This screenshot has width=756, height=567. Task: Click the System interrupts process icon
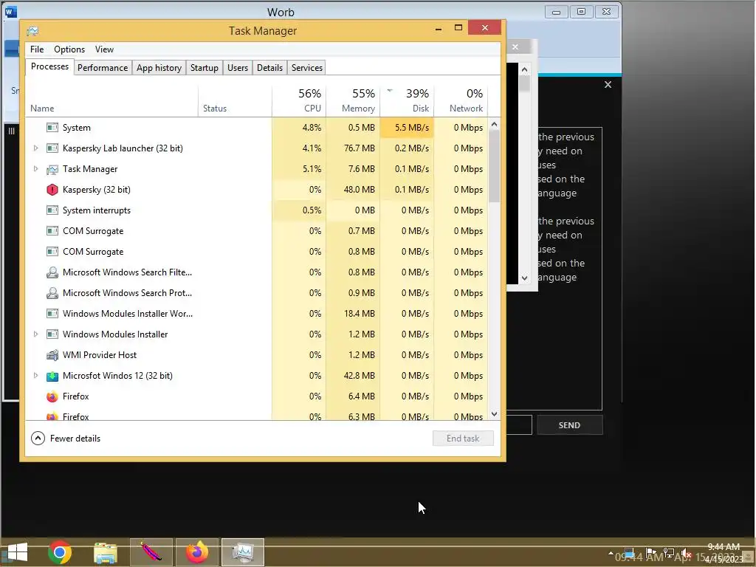click(52, 210)
